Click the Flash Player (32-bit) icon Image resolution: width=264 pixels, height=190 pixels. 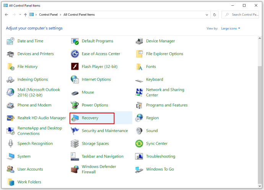(x=75, y=67)
